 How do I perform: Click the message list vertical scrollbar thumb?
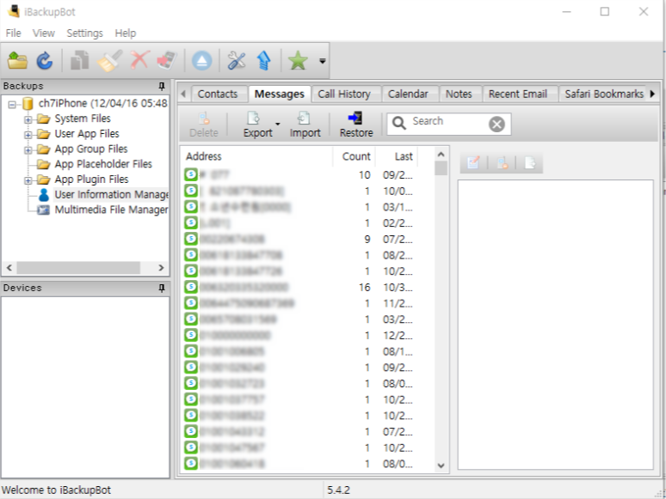pos(441,168)
